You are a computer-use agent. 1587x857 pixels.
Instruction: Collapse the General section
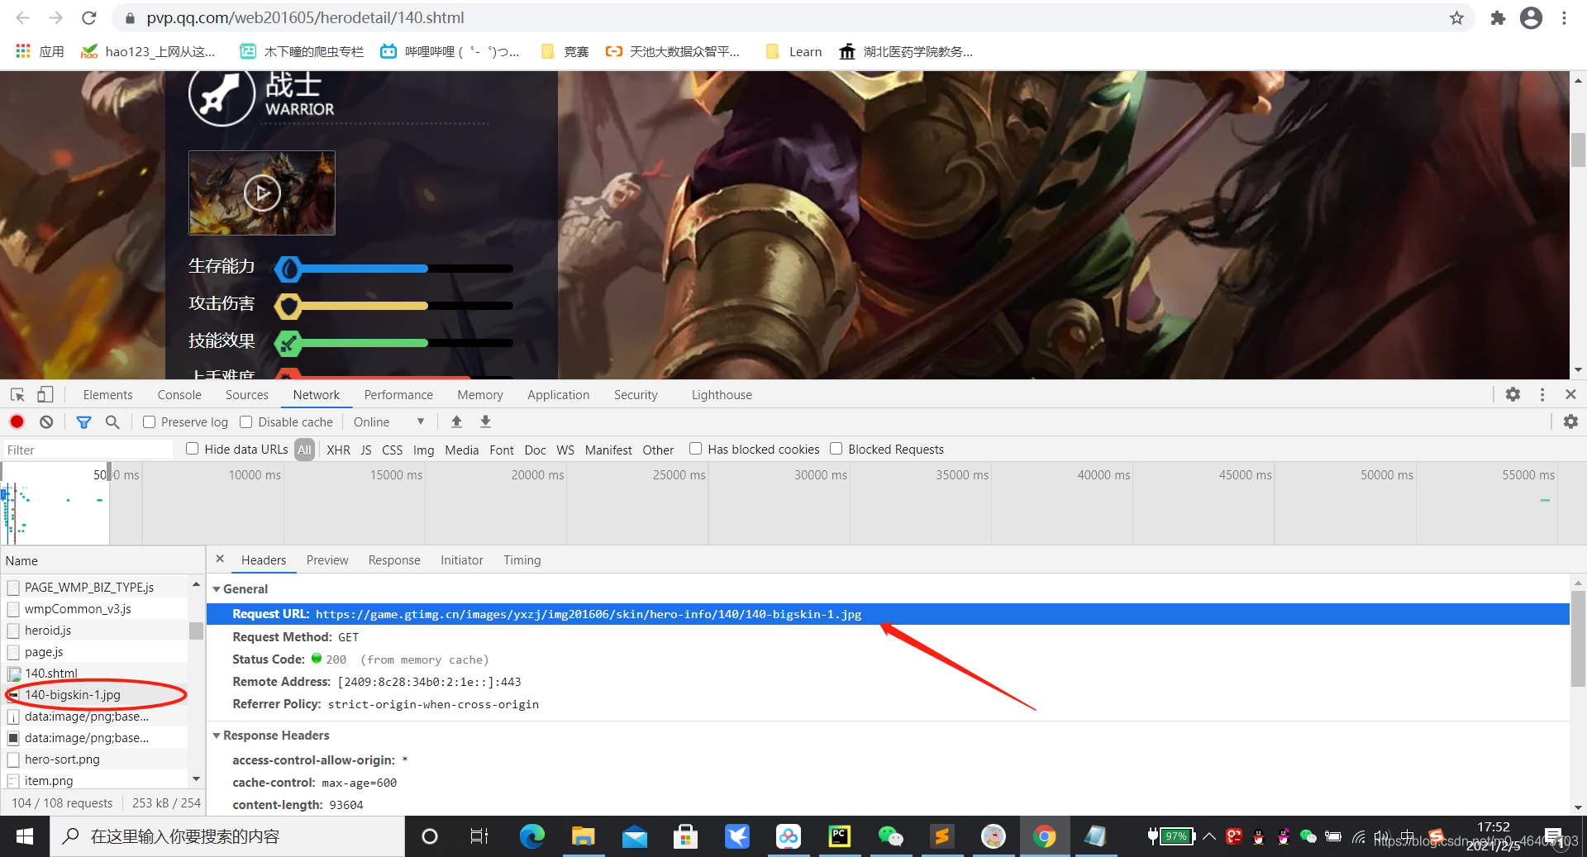click(x=217, y=588)
